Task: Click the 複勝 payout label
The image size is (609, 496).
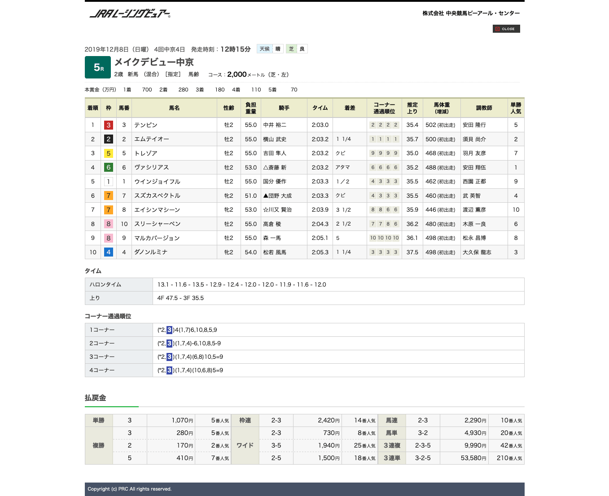Action: pos(99,445)
